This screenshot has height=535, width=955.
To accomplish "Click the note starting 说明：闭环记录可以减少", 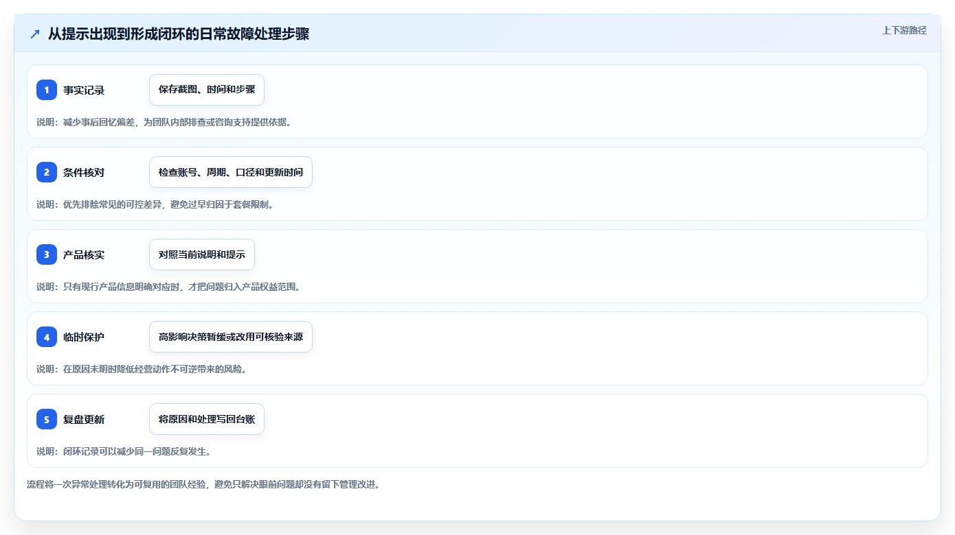I will coord(124,451).
